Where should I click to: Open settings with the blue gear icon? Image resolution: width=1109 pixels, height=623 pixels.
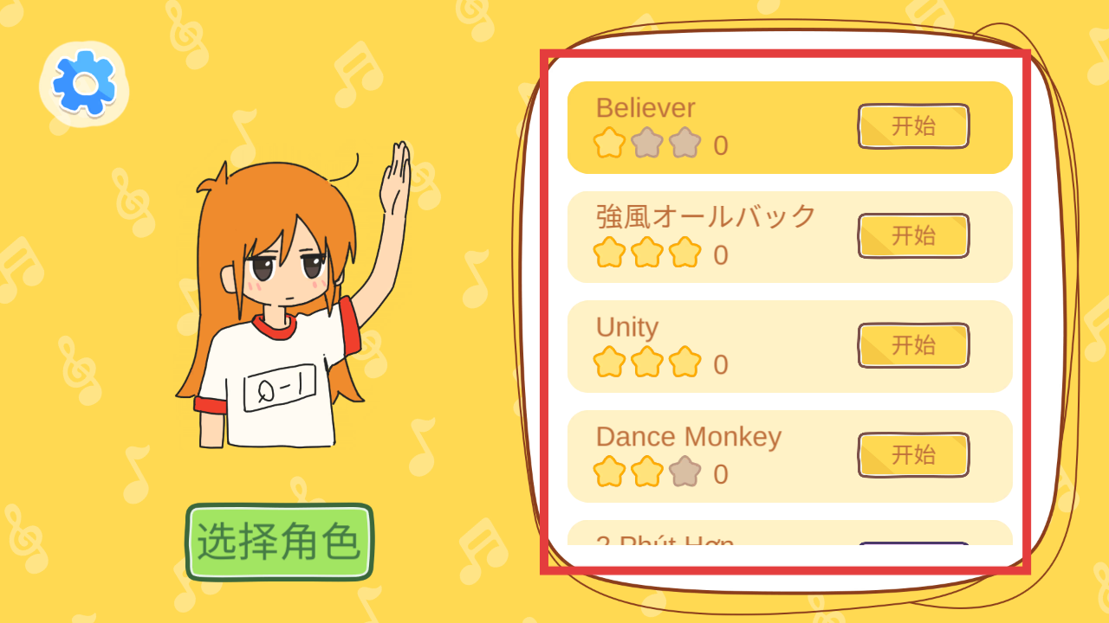pyautogui.click(x=84, y=83)
